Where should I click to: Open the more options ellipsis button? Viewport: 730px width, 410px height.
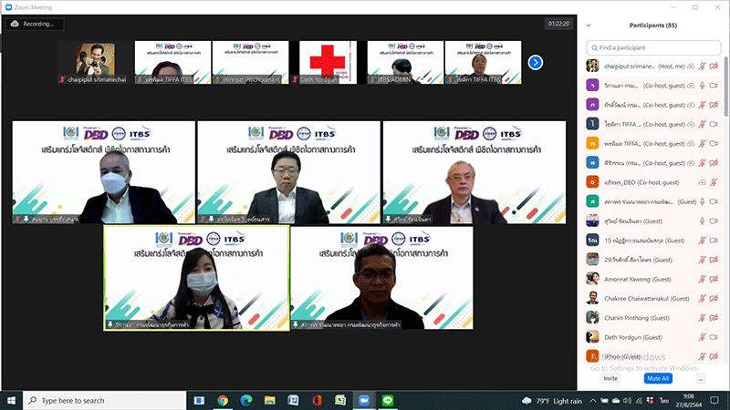[x=700, y=378]
